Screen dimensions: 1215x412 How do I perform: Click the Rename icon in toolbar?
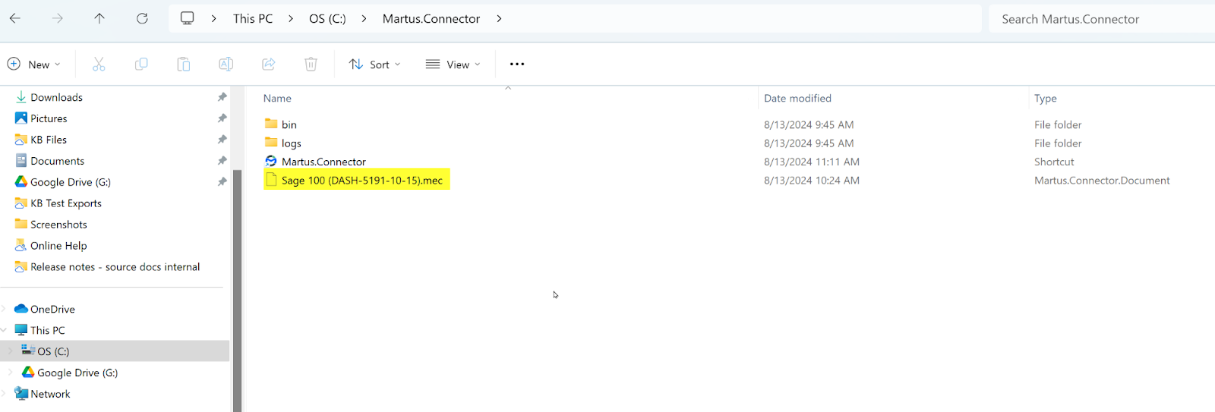point(226,64)
